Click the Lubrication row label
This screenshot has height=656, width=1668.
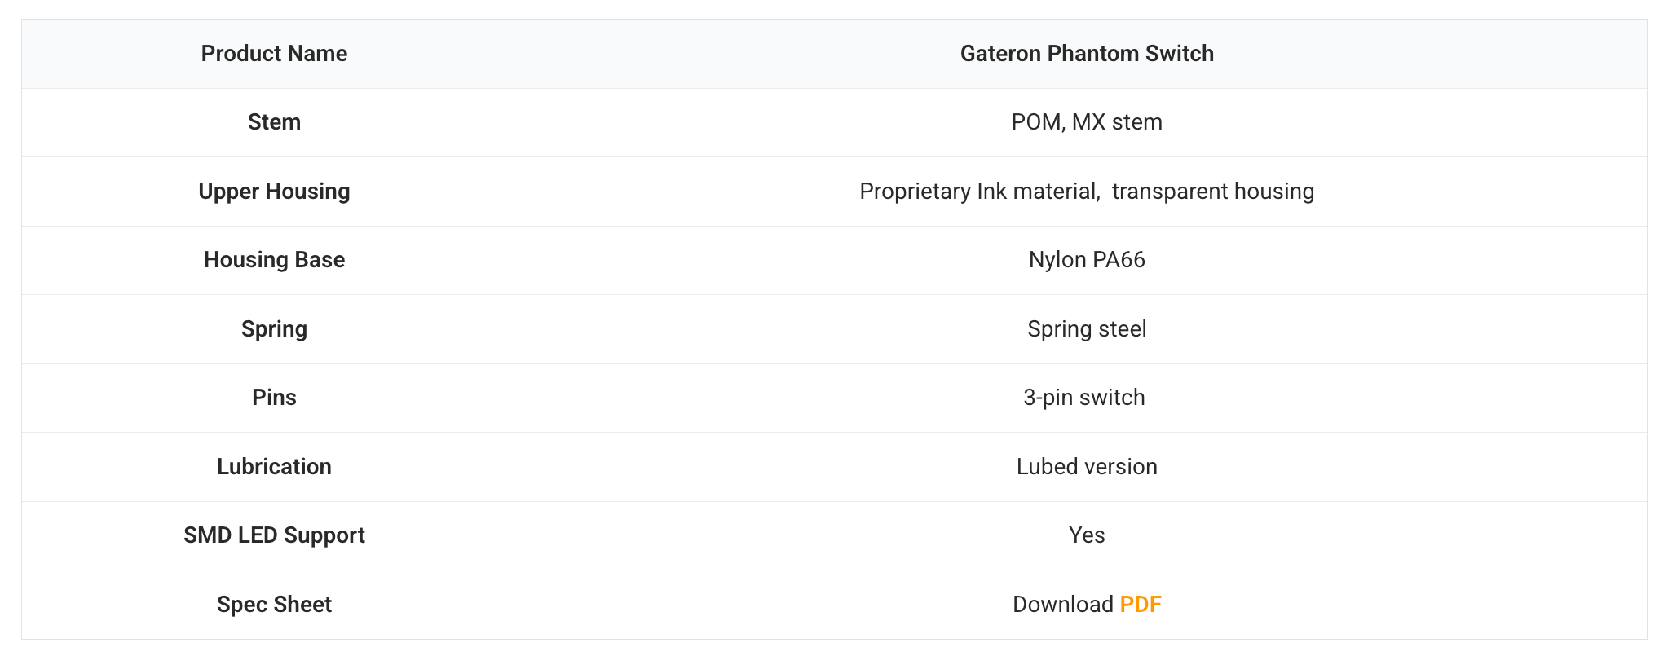click(274, 467)
